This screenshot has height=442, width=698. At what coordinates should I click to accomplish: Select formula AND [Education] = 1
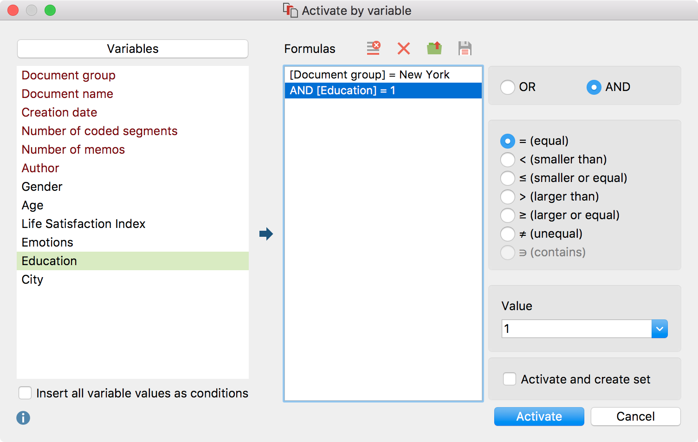[x=383, y=91]
